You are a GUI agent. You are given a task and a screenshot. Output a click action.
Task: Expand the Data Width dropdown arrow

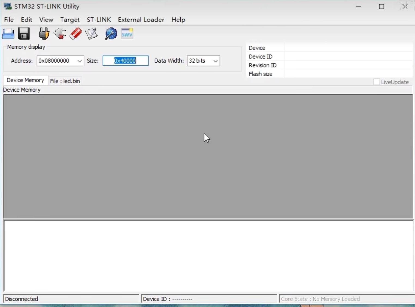[x=215, y=61]
